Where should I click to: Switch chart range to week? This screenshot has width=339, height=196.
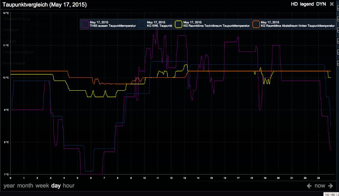click(x=42, y=186)
